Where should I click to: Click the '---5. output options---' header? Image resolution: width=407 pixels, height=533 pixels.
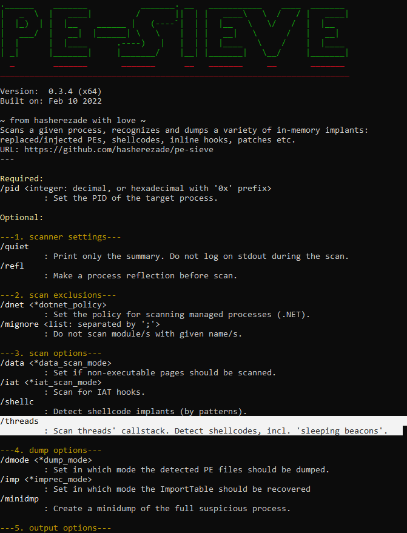click(56, 528)
